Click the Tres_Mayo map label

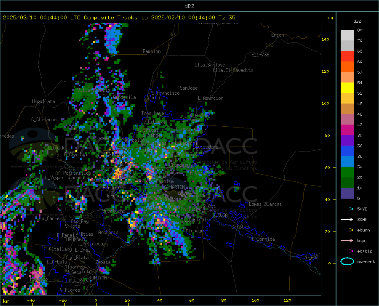[152, 113]
